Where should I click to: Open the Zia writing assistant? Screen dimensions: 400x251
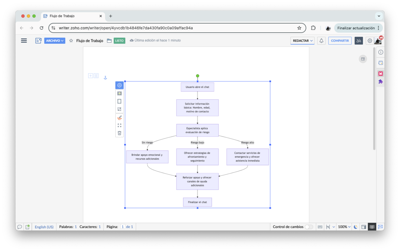pyautogui.click(x=359, y=41)
